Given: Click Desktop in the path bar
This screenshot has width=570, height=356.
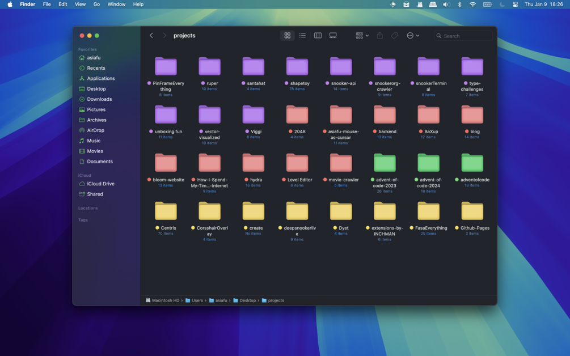Looking at the screenshot, I should [x=244, y=300].
